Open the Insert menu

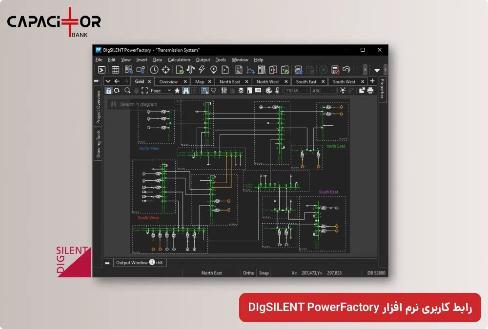click(142, 59)
